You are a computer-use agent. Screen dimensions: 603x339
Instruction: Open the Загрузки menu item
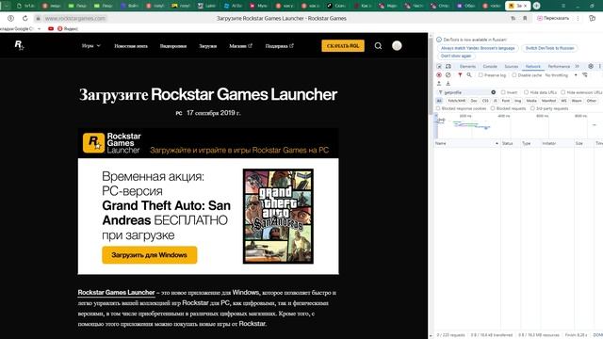point(207,46)
